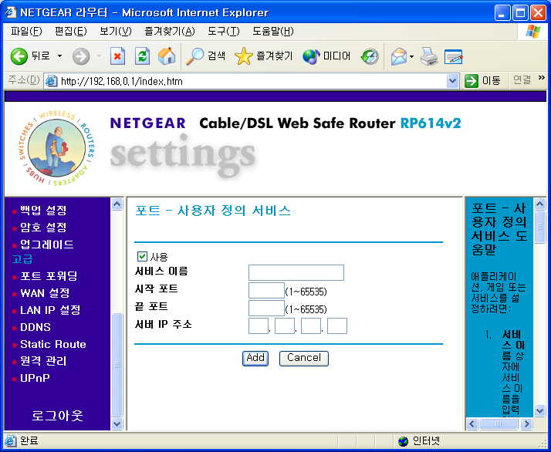Click the Mail envelope icon

(398, 56)
